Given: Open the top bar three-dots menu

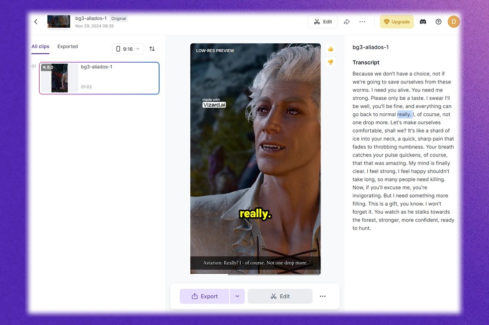Looking at the screenshot, I should 362,21.
